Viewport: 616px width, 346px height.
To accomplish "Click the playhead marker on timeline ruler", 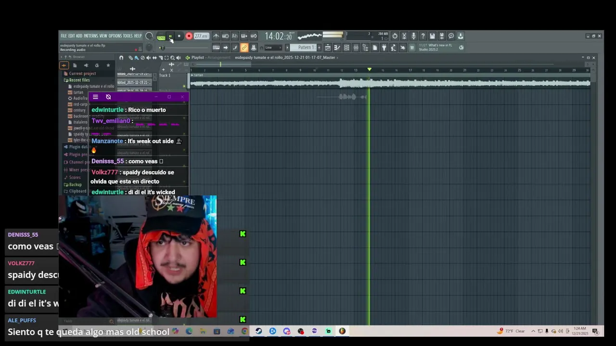I will tap(369, 70).
